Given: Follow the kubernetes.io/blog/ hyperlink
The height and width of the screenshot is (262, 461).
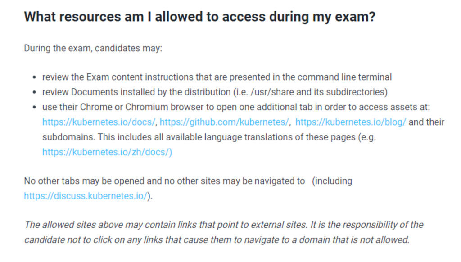Looking at the screenshot, I should point(351,122).
